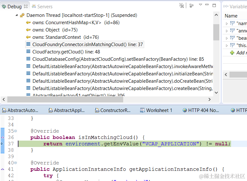Click Remove All Terminated Launches icon
This screenshot has width=247, height=181.
tap(181, 5)
